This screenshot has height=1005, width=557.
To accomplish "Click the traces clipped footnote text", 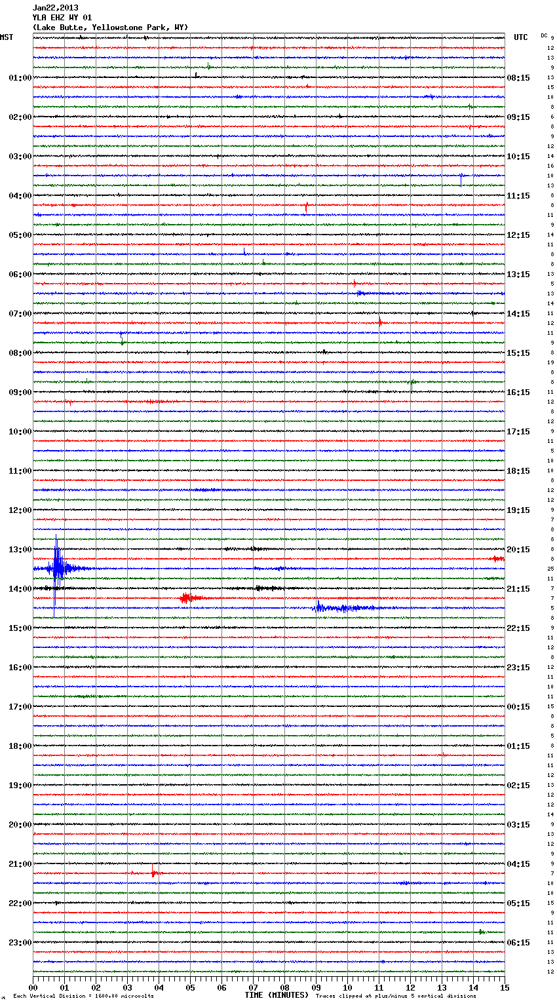I will (396, 996).
